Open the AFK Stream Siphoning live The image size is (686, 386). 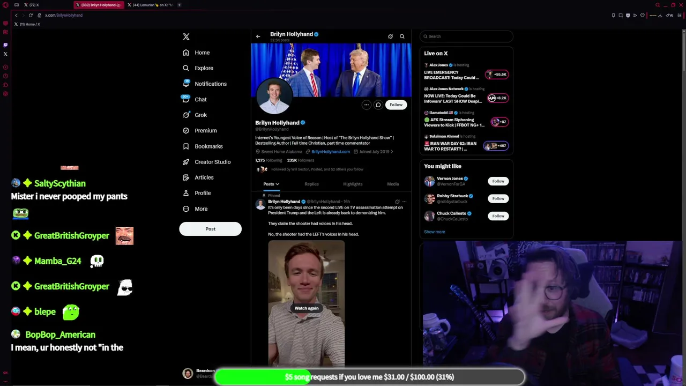coord(466,119)
